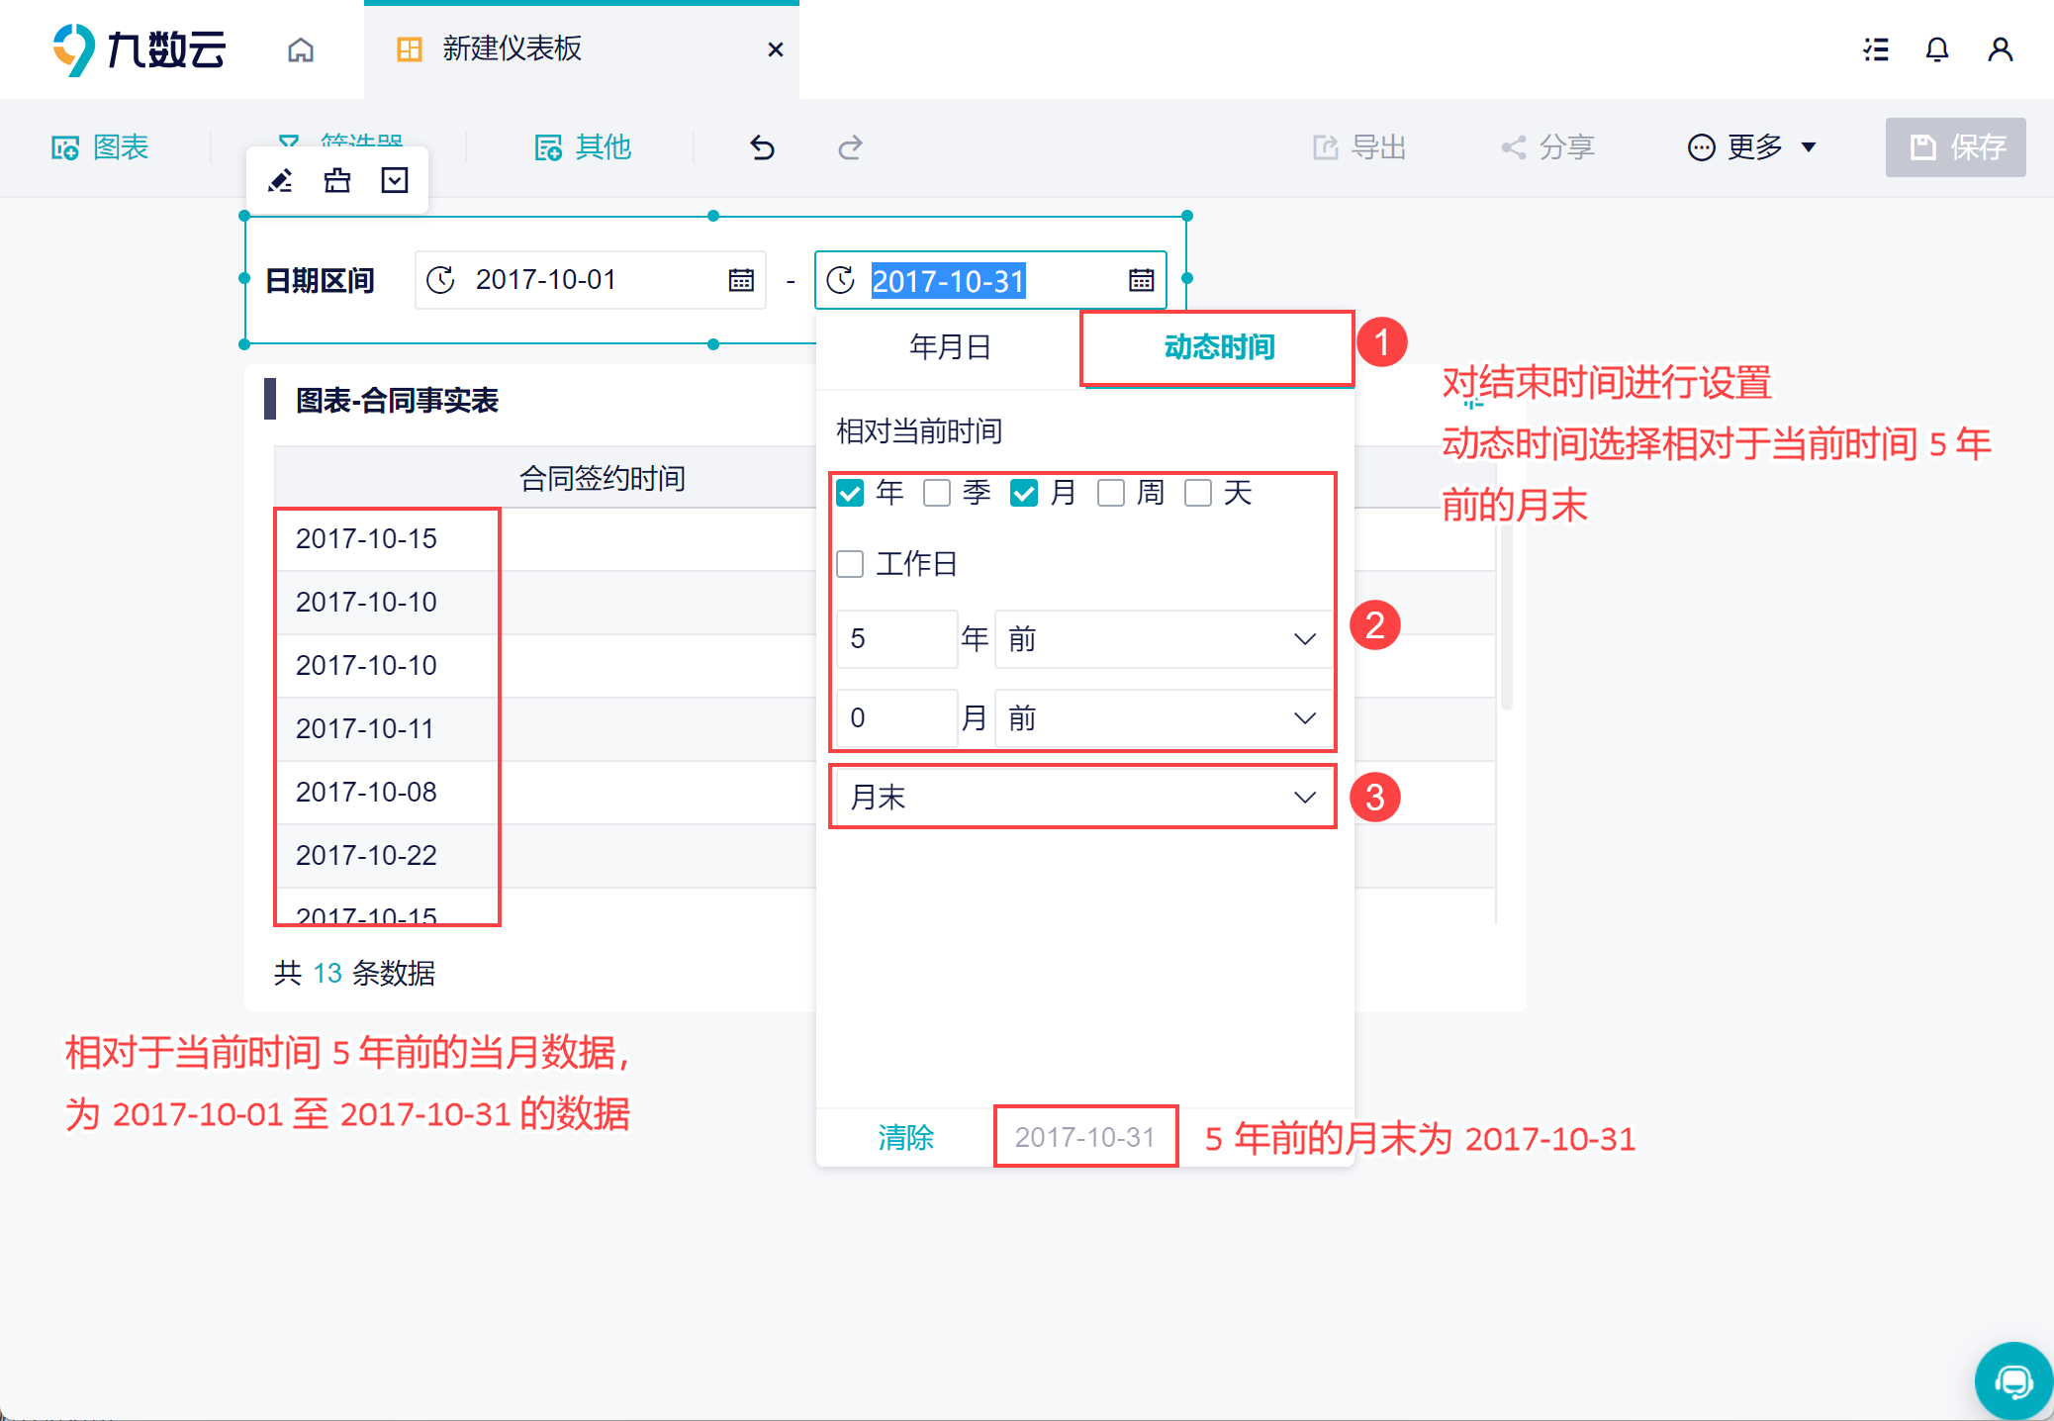2054x1421 pixels.
Task: Check the 工作日 checkbox
Action: pos(850,564)
